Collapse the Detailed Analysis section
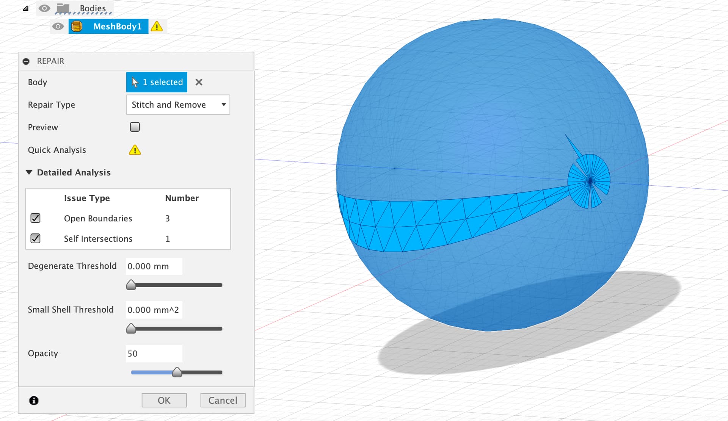This screenshot has width=728, height=421. pos(29,172)
